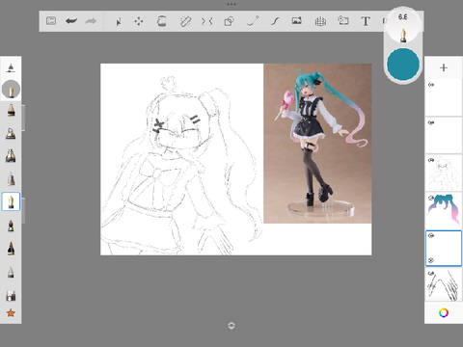Open the Ruler guides tool
This screenshot has height=347, width=463.
pos(185,21)
